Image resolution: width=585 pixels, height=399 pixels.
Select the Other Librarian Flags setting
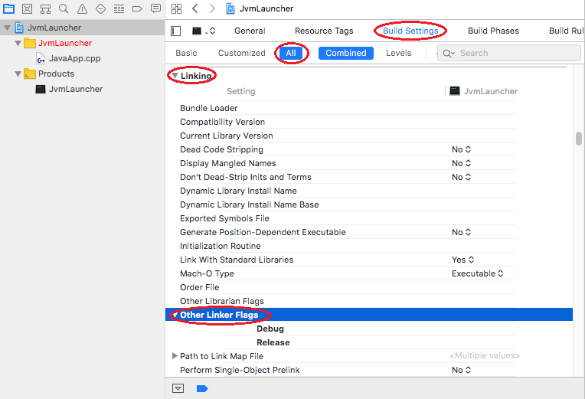[221, 301]
